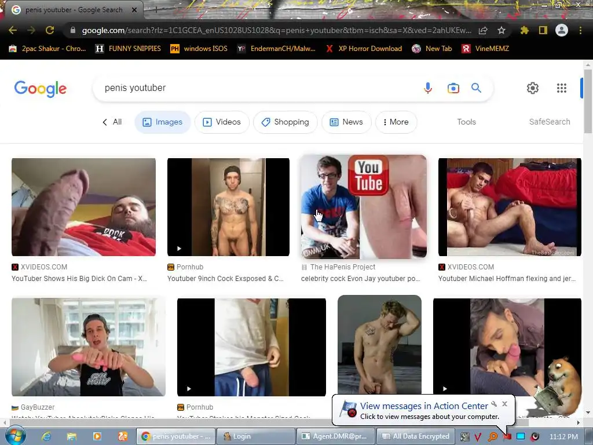Open the VineMEMZ bookmark

pyautogui.click(x=485, y=49)
